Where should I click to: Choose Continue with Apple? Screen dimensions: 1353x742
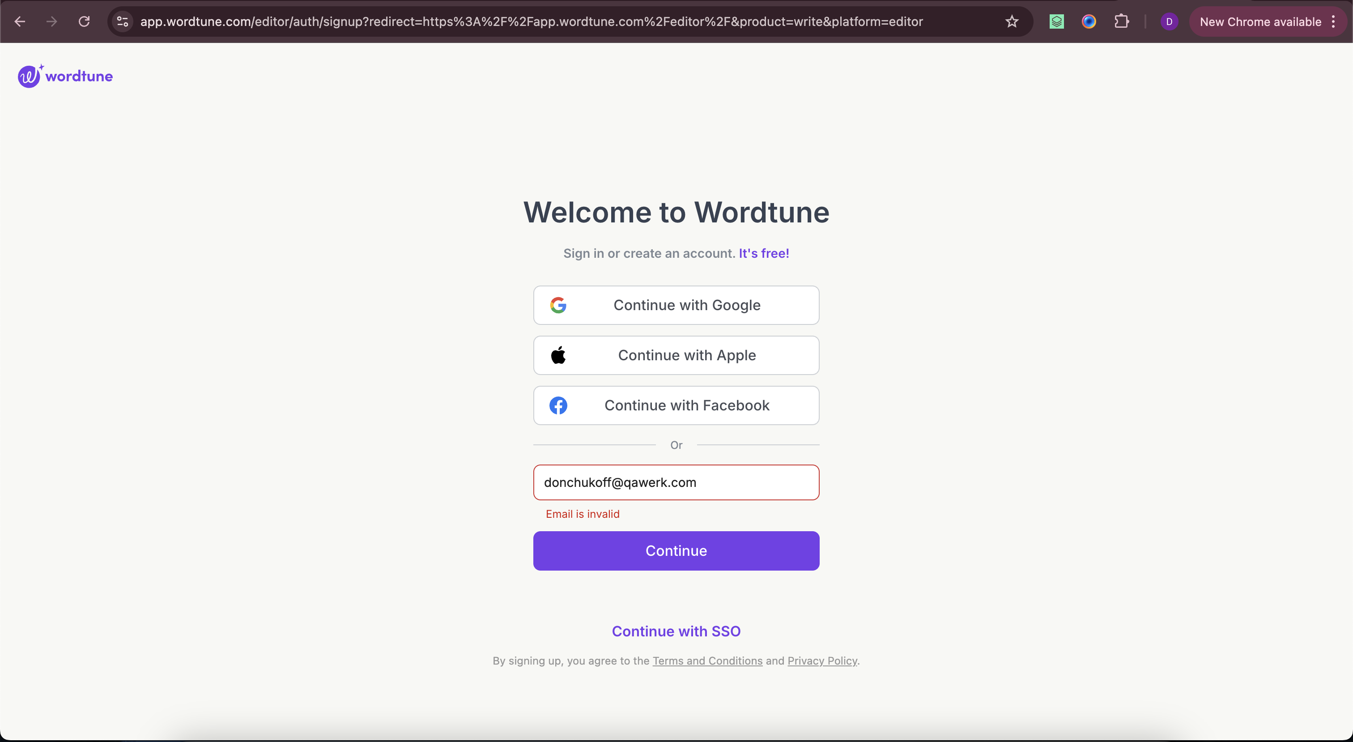676,355
